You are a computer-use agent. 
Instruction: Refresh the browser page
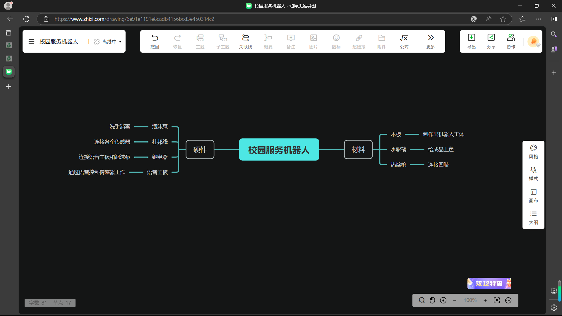(x=26, y=19)
